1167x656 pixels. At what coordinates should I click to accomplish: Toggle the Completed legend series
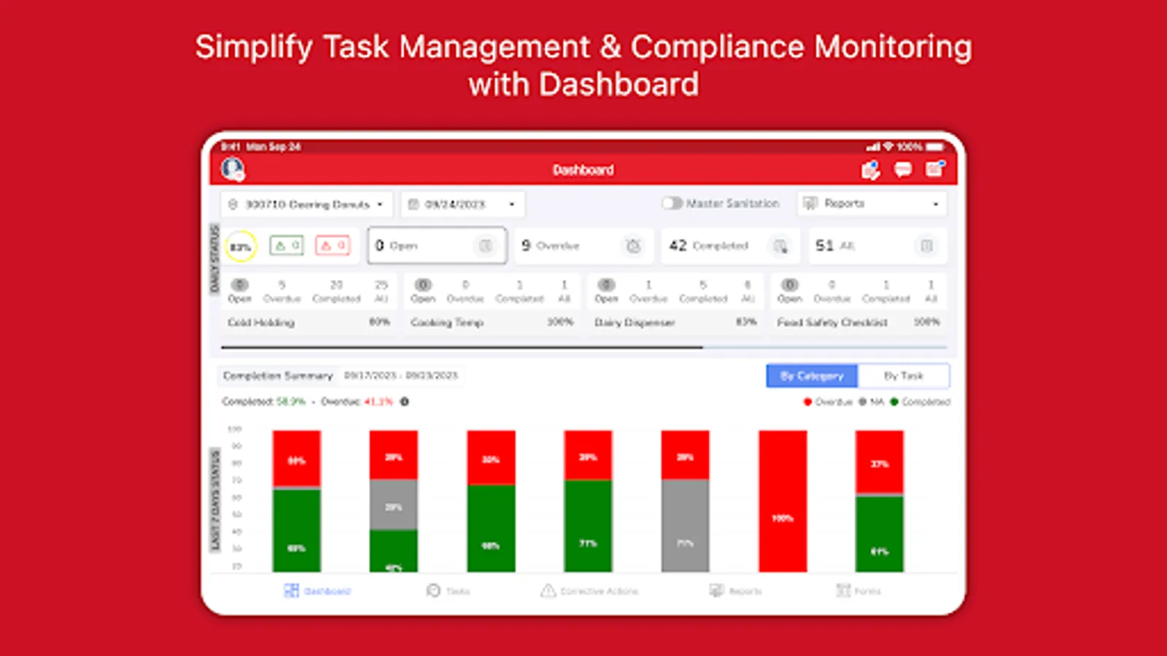(920, 402)
